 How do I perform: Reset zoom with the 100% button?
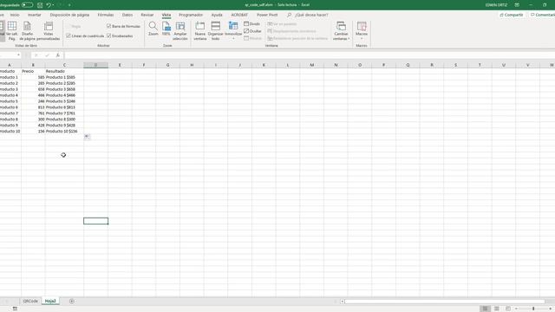[166, 29]
